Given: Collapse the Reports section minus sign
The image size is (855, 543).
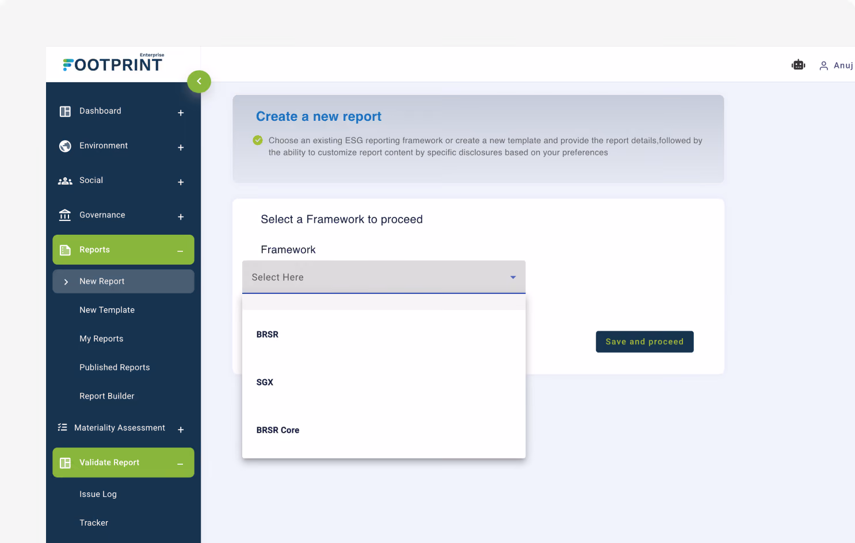Looking at the screenshot, I should (180, 251).
